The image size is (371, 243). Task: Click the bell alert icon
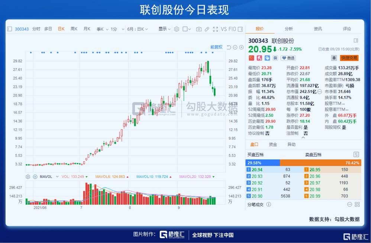[x=334, y=58]
